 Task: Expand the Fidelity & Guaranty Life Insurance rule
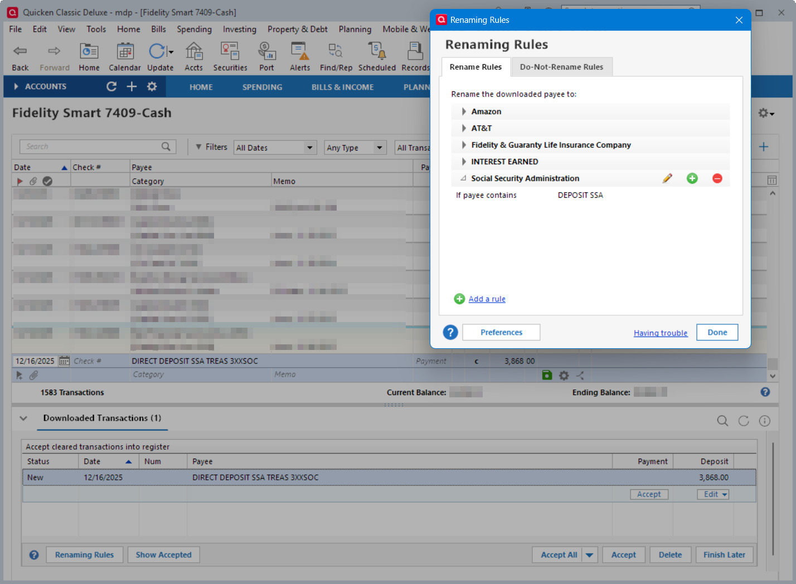point(464,145)
